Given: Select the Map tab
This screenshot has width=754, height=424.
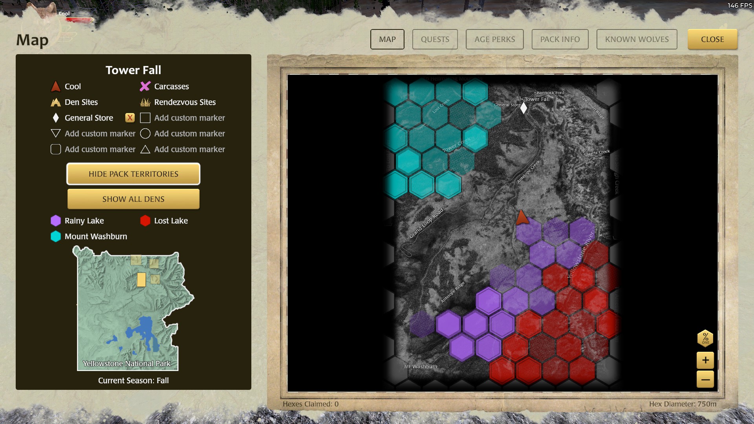Looking at the screenshot, I should [x=387, y=39].
